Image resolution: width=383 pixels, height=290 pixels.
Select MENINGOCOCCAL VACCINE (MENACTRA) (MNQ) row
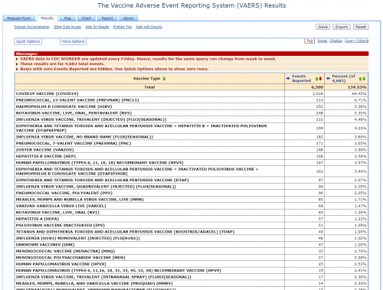point(191,251)
